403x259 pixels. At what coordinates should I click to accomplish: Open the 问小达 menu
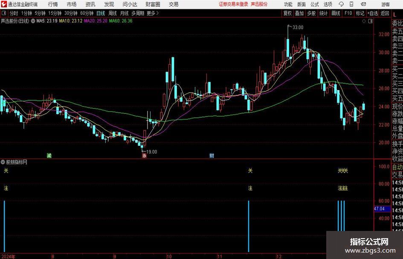click(x=130, y=4)
